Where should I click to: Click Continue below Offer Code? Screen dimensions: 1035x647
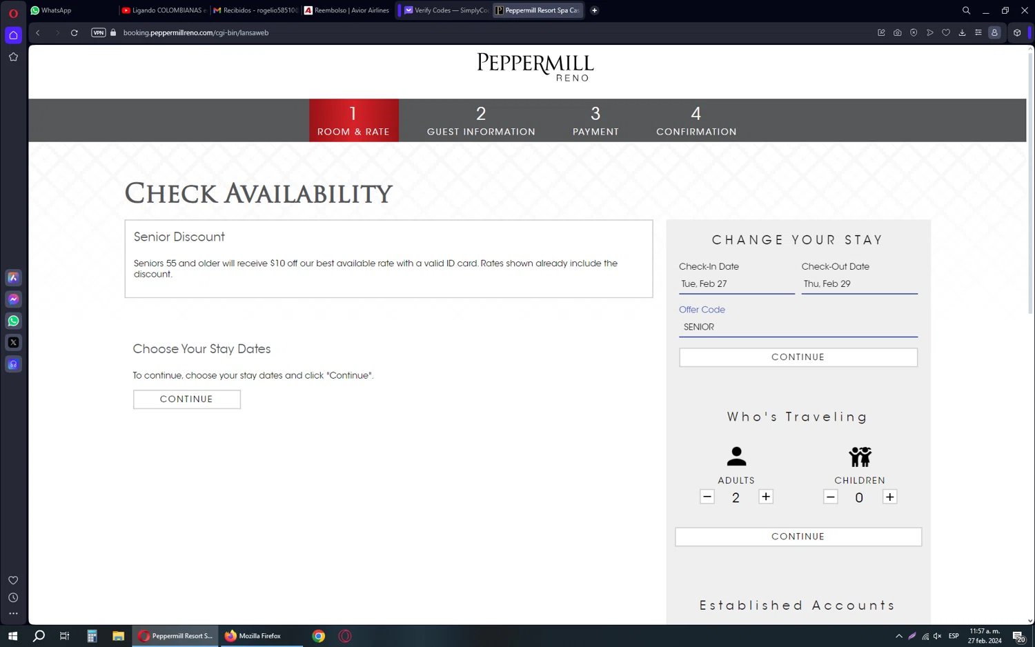(x=798, y=357)
